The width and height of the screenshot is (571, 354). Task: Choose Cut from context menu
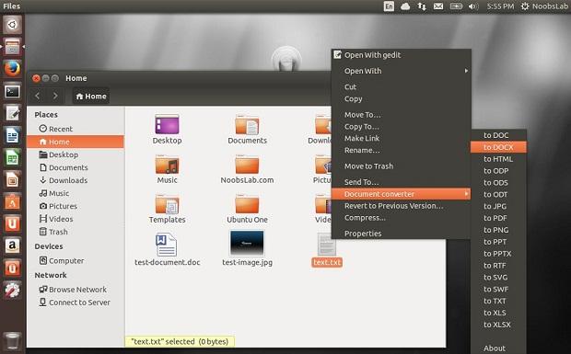pos(401,86)
